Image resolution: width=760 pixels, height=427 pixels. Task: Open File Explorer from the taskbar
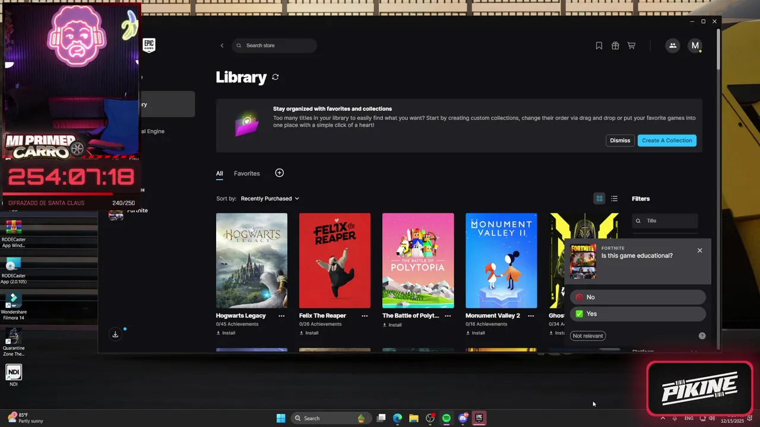(414, 418)
